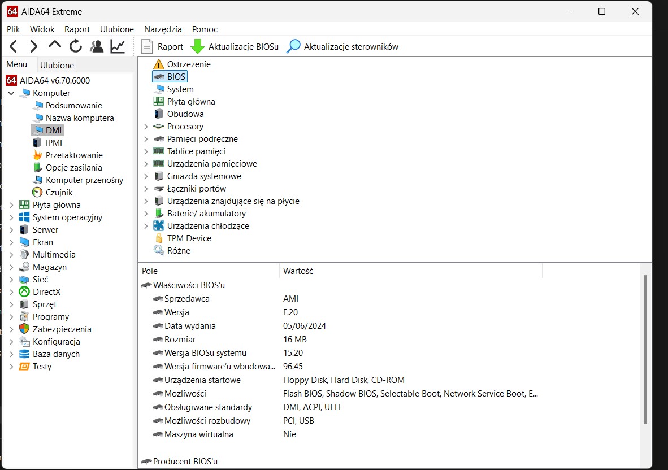Open the Pomoc menu

coord(205,29)
